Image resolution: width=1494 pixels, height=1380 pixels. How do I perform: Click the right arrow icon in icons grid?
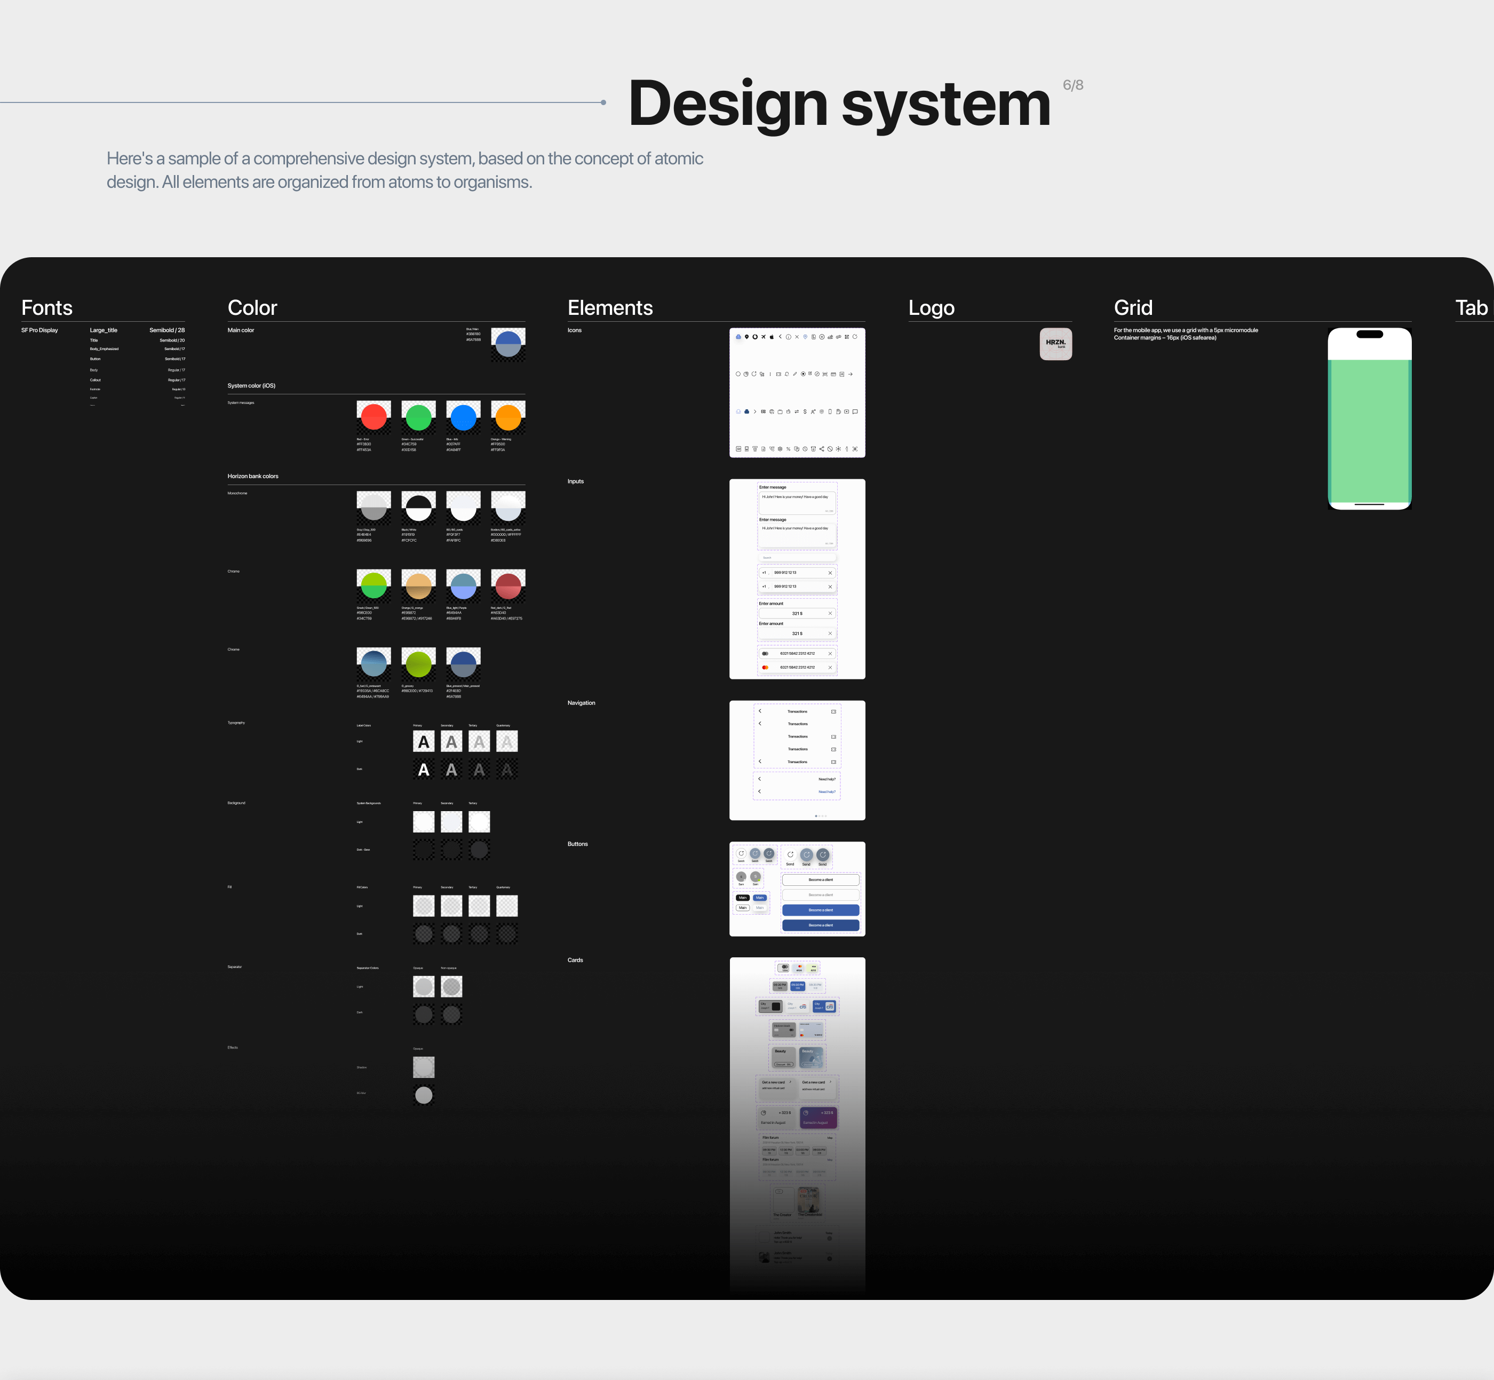pyautogui.click(x=851, y=374)
